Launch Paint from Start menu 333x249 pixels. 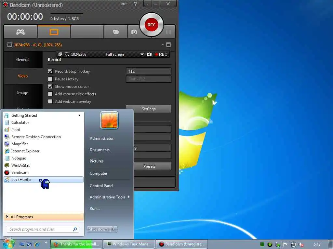click(44, 130)
